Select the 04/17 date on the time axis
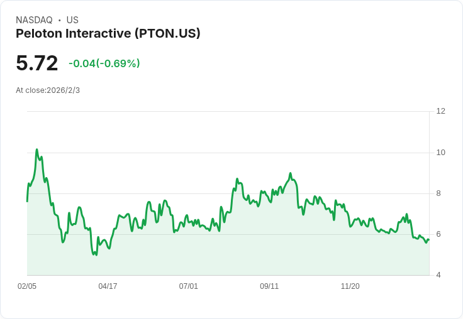The image size is (463, 319). click(x=108, y=286)
